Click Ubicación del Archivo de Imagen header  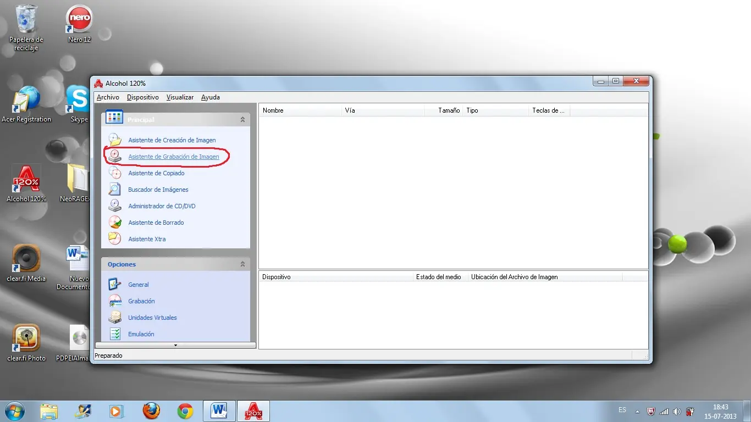[x=545, y=277]
